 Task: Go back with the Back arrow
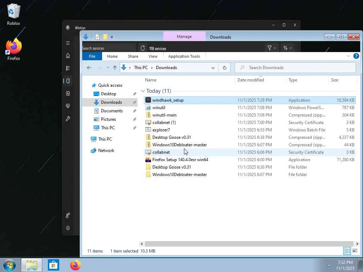coord(89,68)
